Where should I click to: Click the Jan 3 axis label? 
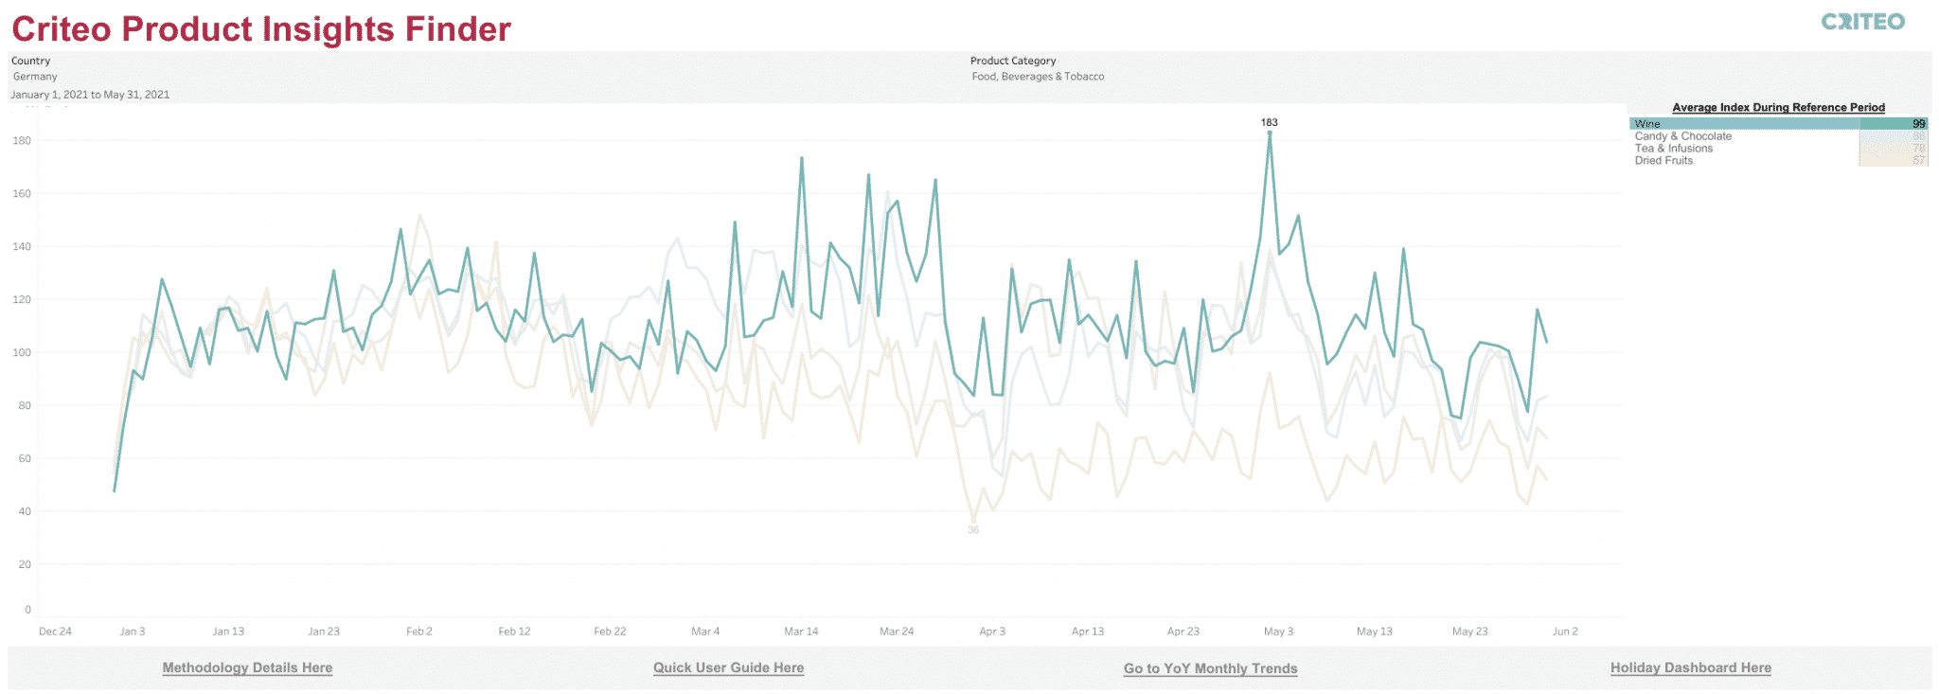click(x=133, y=631)
